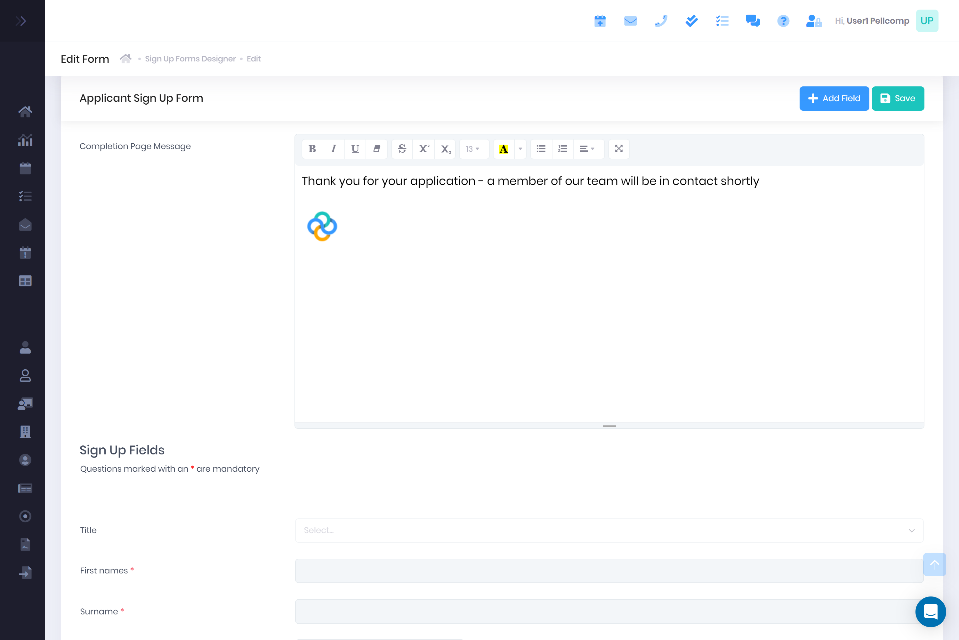Open the sidebar bar chart analytics icon
Viewport: 959px width, 640px height.
(25, 140)
